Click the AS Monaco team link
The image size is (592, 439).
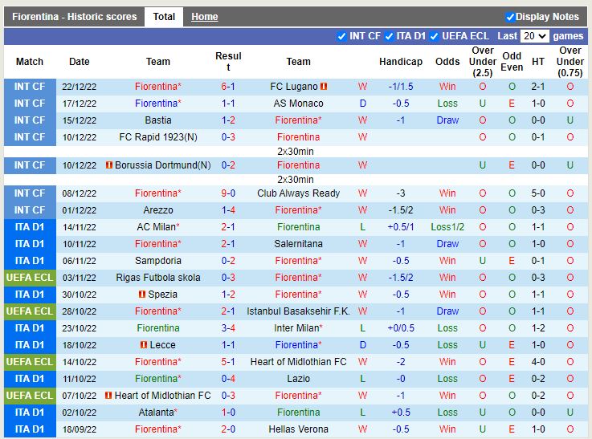coord(298,104)
